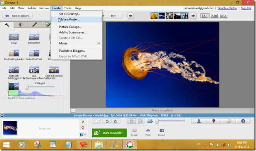Select the Crop tool
The height and width of the screenshot is (151, 256).
14,39
